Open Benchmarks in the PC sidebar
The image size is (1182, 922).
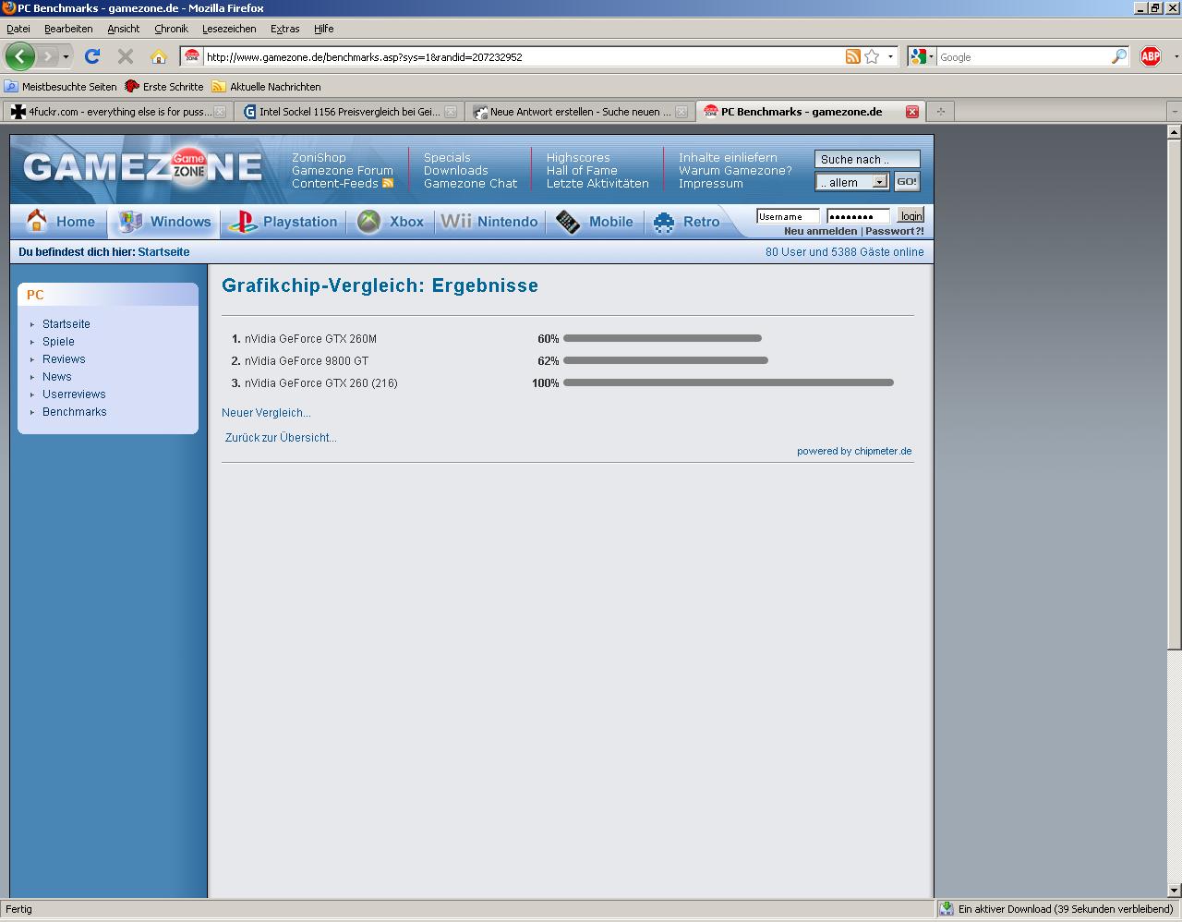[x=74, y=412]
